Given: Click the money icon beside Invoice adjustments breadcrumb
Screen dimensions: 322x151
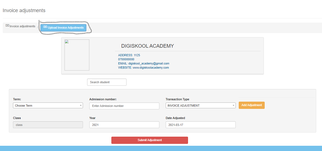Looking at the screenshot, I should pos(7,25).
